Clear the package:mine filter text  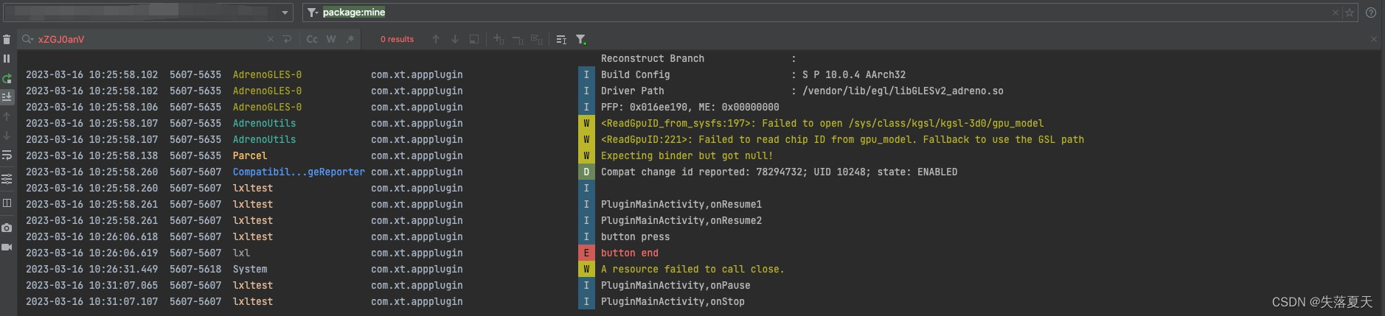tap(1335, 13)
